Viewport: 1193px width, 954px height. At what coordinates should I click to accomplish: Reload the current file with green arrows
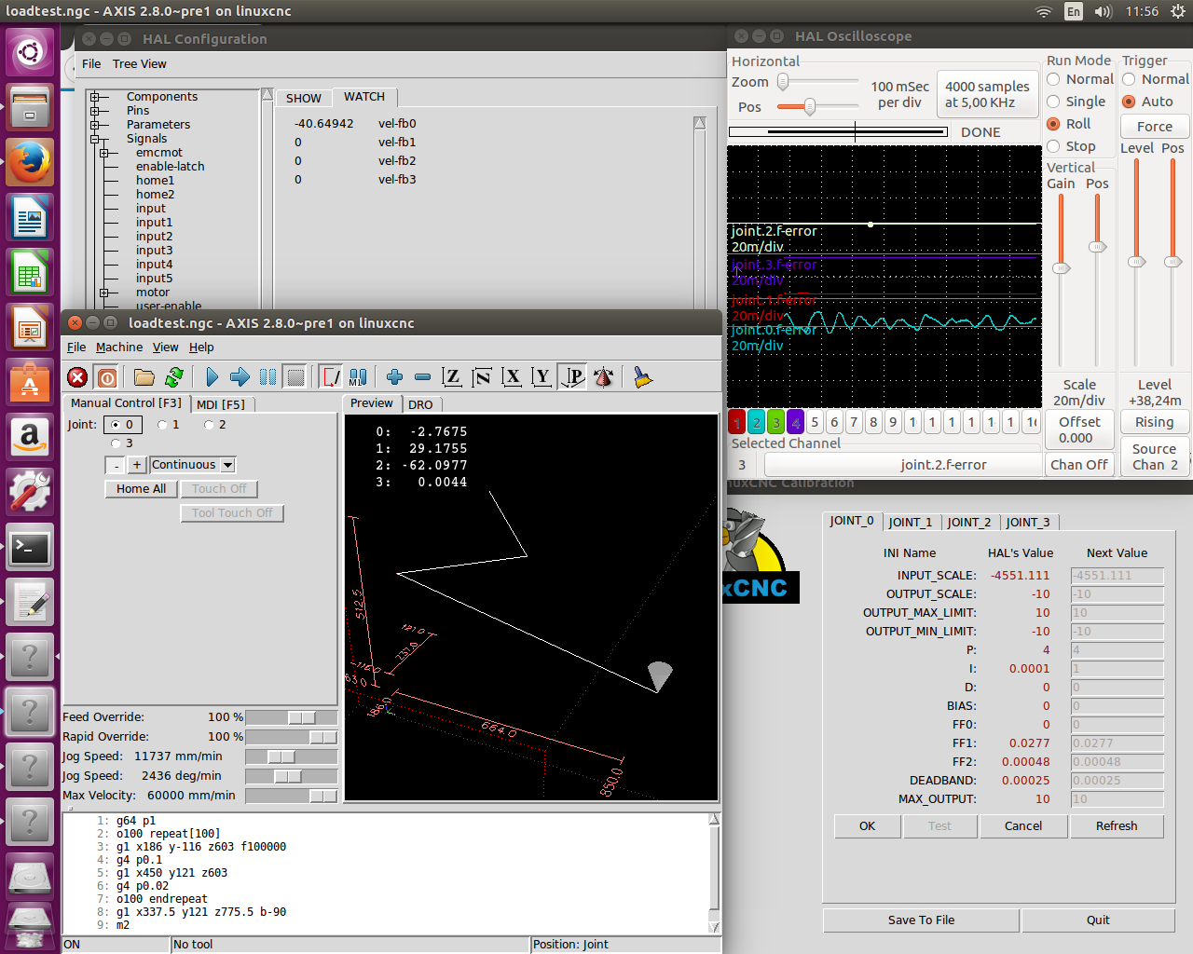pos(174,376)
